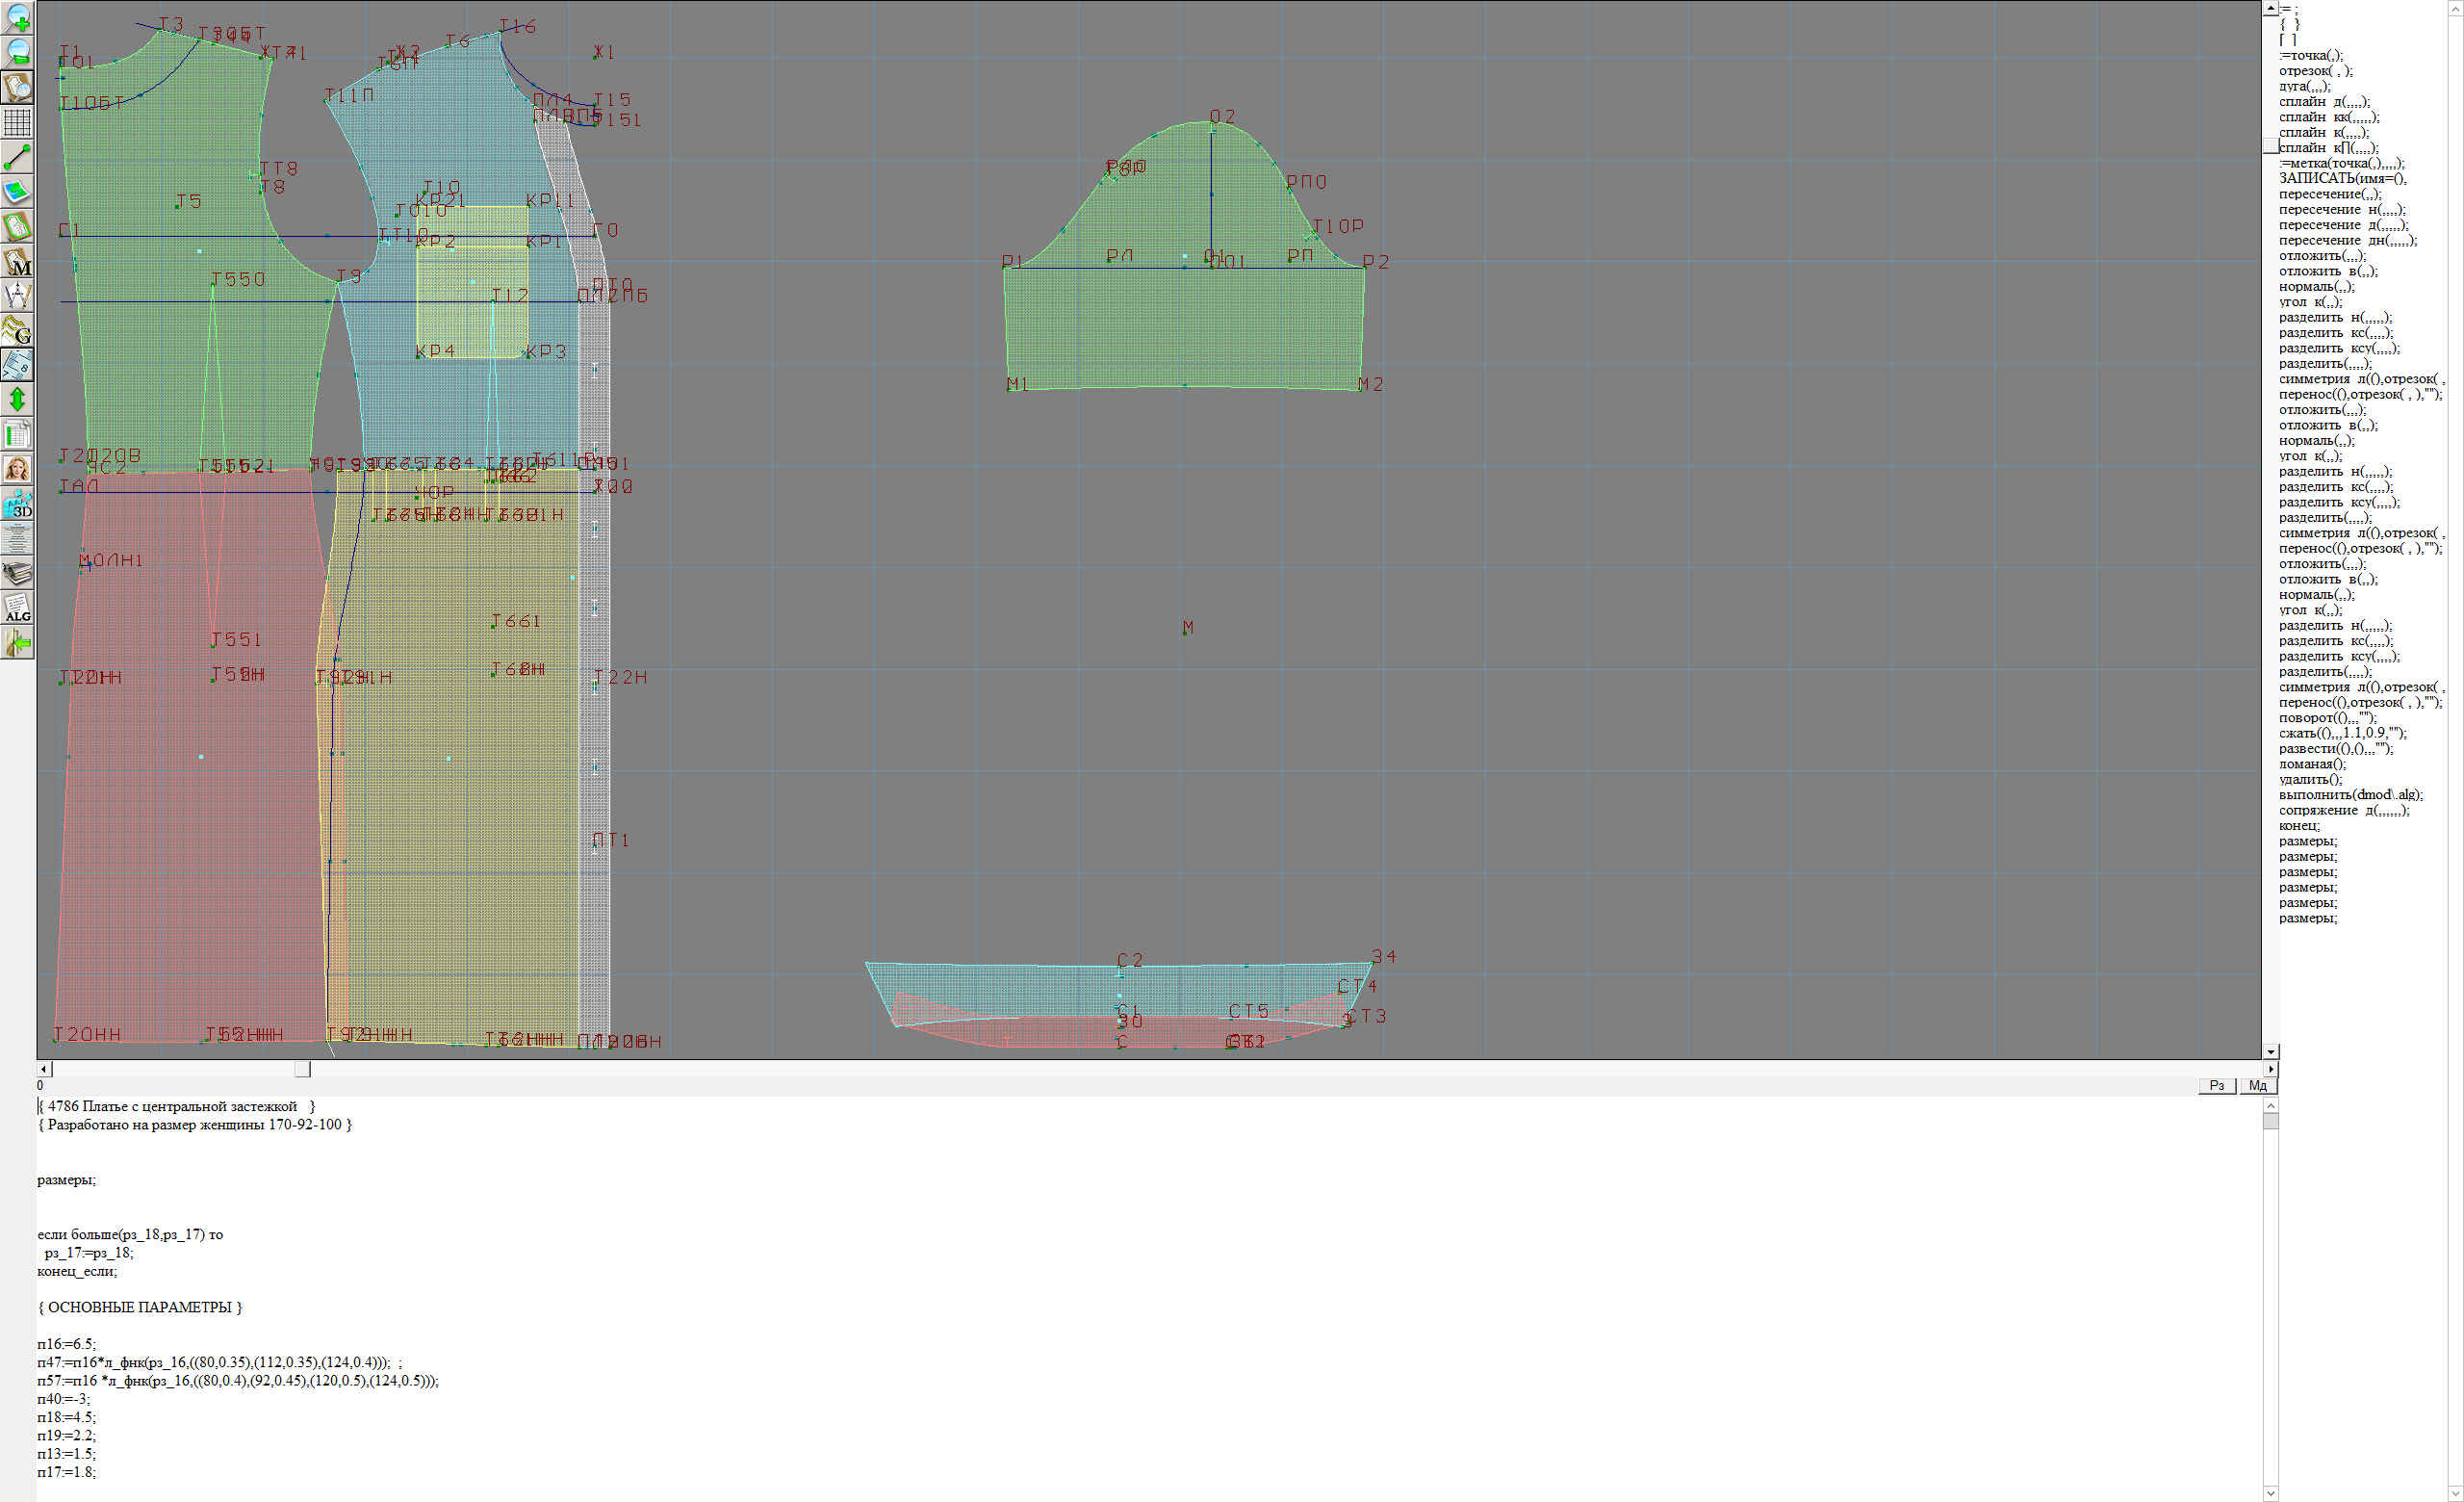Image resolution: width=2464 pixels, height=1502 pixels.
Task: Select 'ЗАПИСАТЬ(имя=()' in the command list
Action: [x=2342, y=179]
